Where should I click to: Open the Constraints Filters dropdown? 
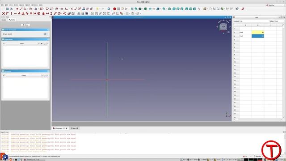pos(23,44)
